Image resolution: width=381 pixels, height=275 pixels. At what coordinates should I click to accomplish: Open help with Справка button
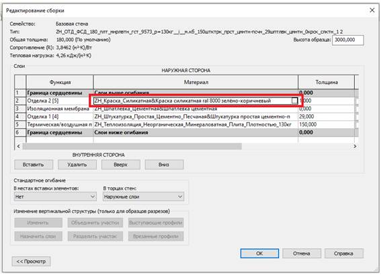click(x=344, y=253)
